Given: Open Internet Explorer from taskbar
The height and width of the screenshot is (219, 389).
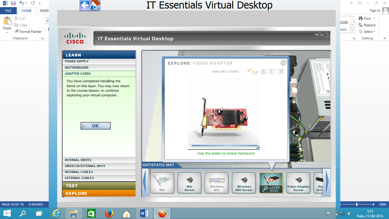Looking at the screenshot, I should [x=56, y=213].
